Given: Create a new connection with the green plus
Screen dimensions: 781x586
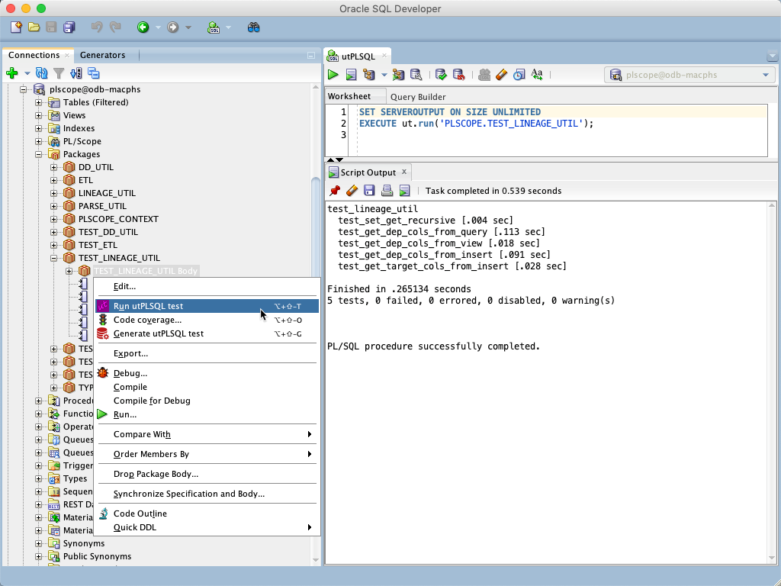Looking at the screenshot, I should [x=11, y=73].
